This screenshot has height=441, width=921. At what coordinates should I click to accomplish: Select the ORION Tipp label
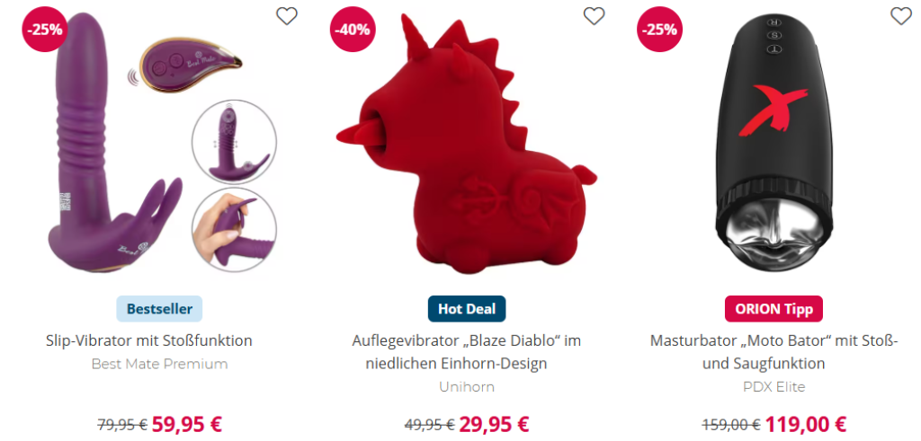point(774,308)
